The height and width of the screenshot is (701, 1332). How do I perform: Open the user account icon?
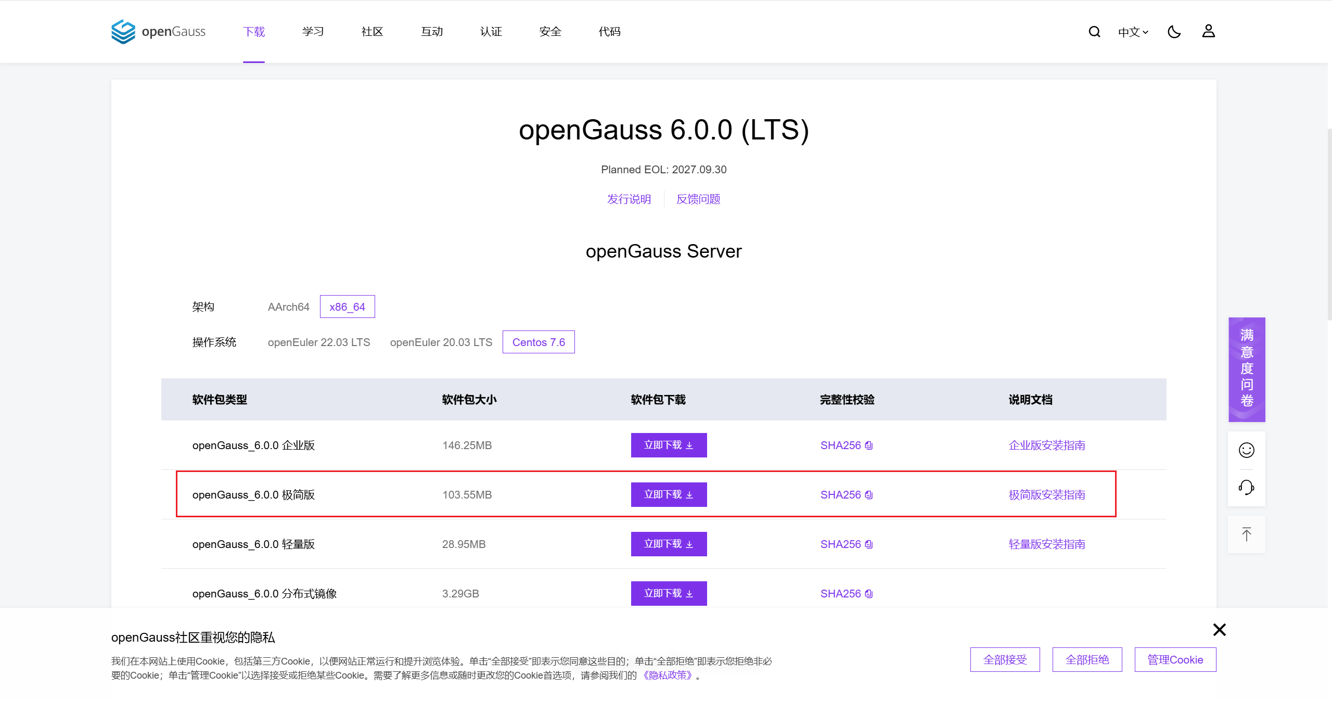tap(1208, 31)
